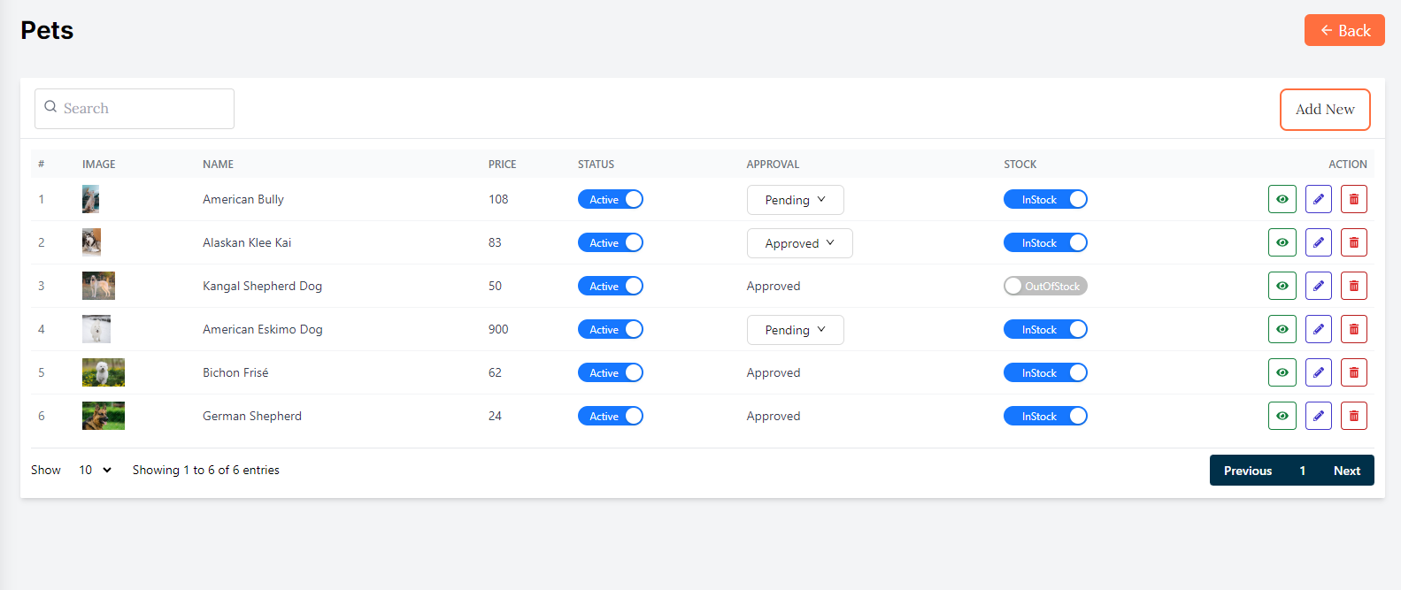Expand Alaskan Klee Kai approval dropdown
The width and height of the screenshot is (1401, 590).
799,243
